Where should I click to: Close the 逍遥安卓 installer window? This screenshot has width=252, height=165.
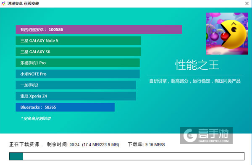tap(247, 3)
